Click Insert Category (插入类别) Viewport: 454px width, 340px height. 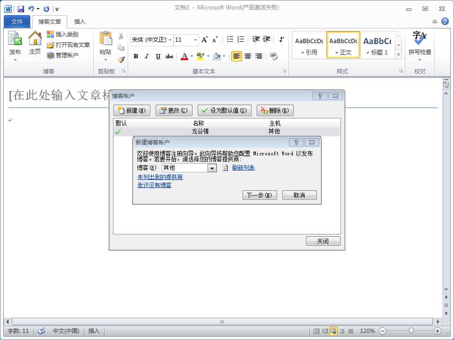62,34
